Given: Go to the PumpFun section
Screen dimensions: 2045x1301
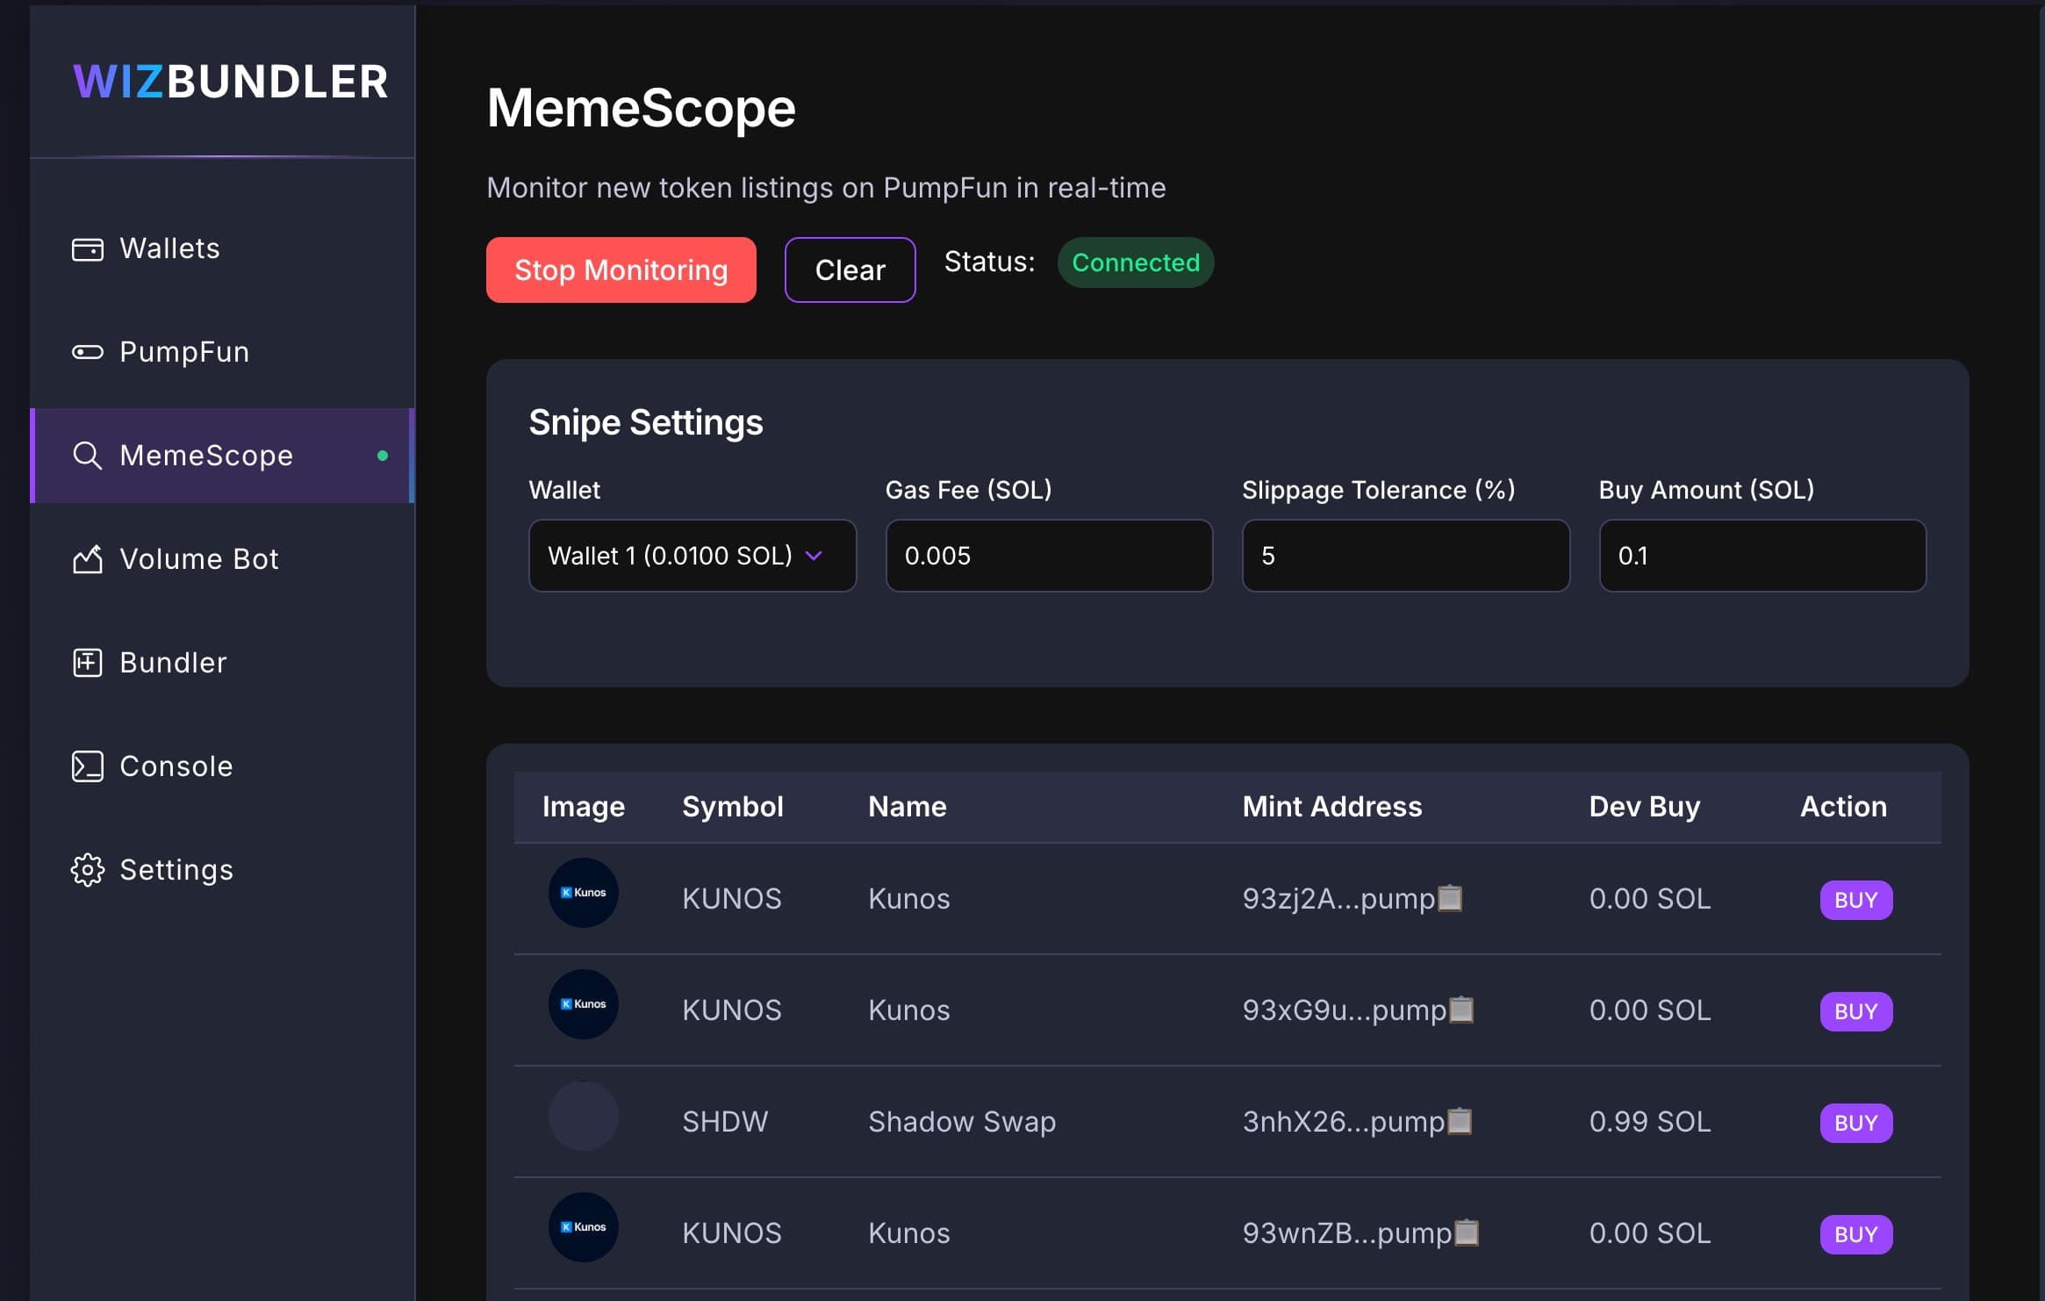Looking at the screenshot, I should pyautogui.click(x=222, y=352).
